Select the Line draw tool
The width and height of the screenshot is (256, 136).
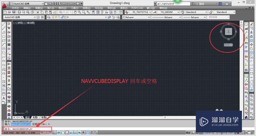tap(4, 24)
